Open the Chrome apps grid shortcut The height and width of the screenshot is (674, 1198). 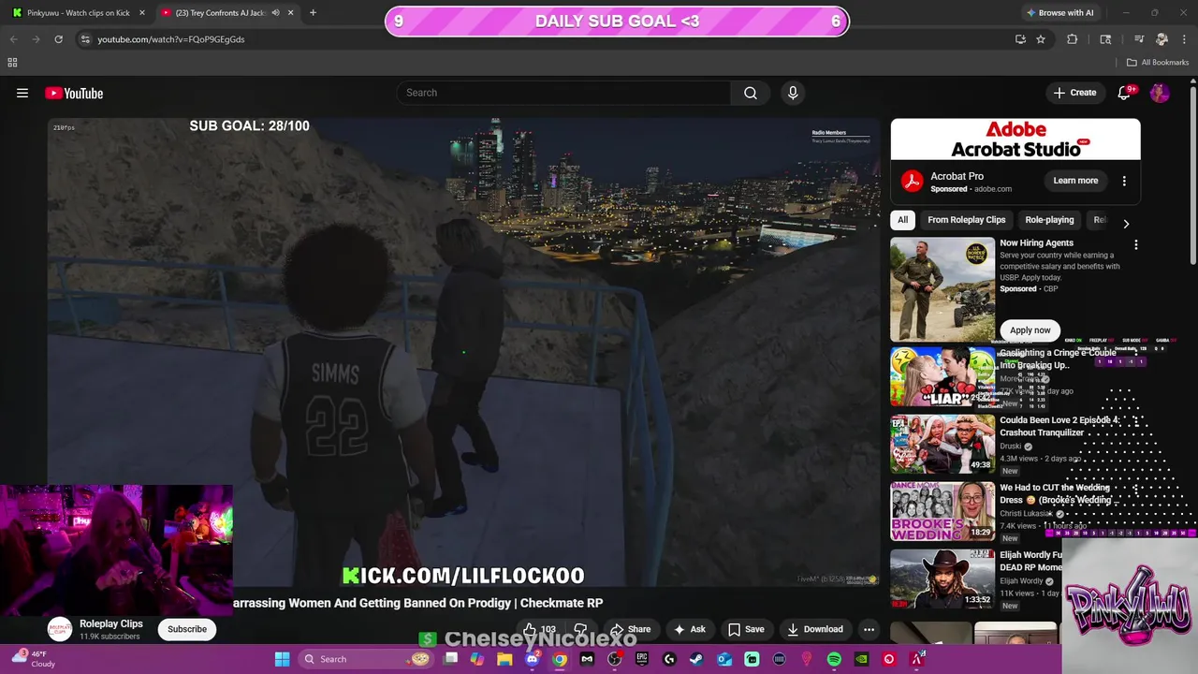coord(12,63)
